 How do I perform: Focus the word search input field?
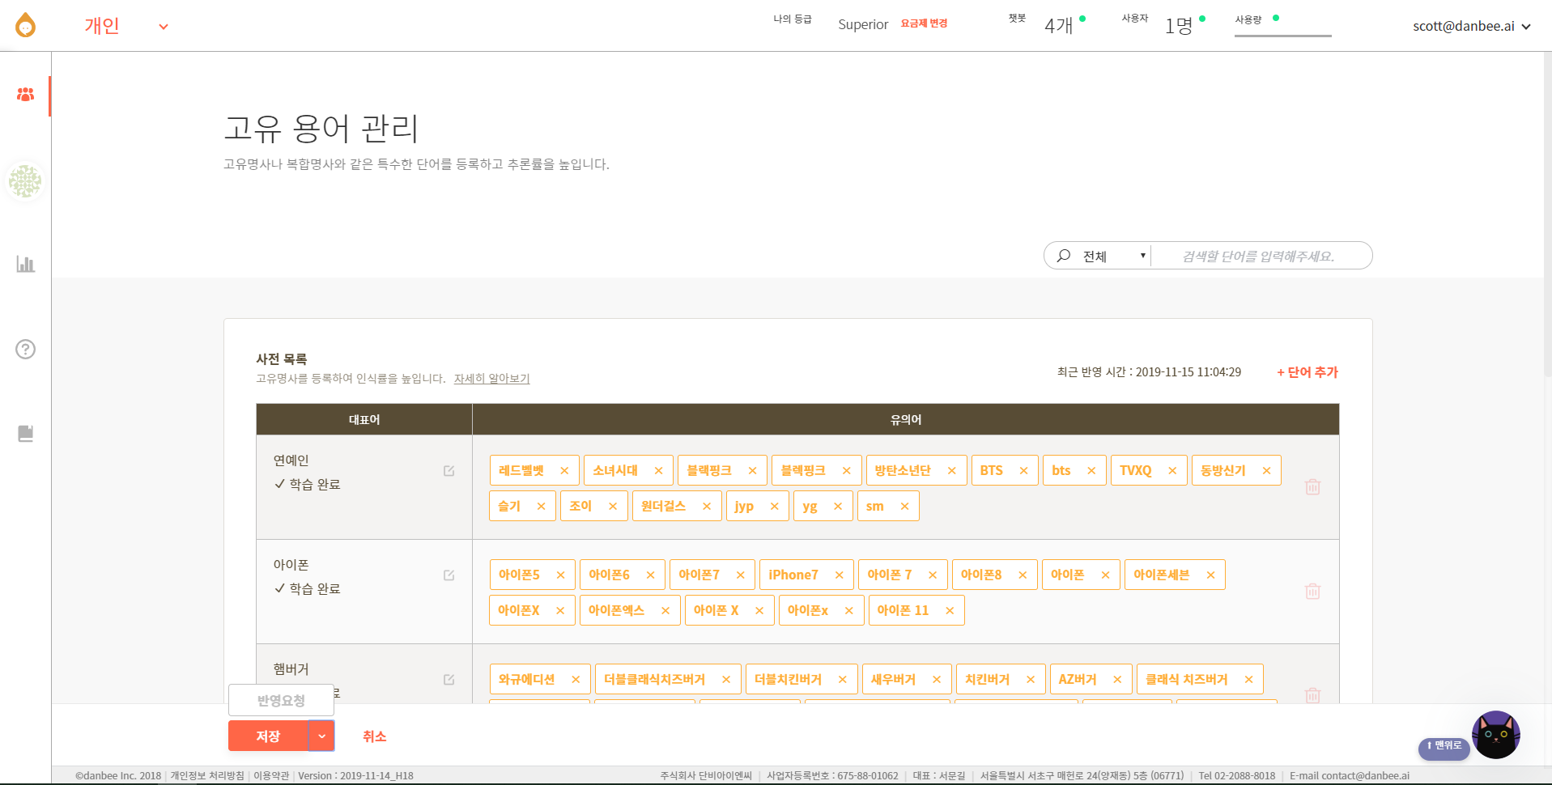(1260, 256)
